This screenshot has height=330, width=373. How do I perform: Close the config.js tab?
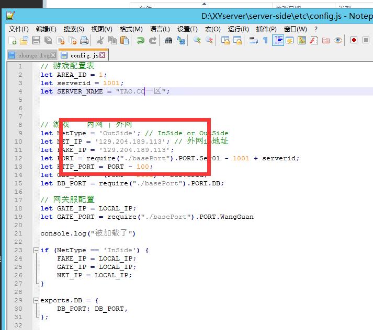(103, 55)
